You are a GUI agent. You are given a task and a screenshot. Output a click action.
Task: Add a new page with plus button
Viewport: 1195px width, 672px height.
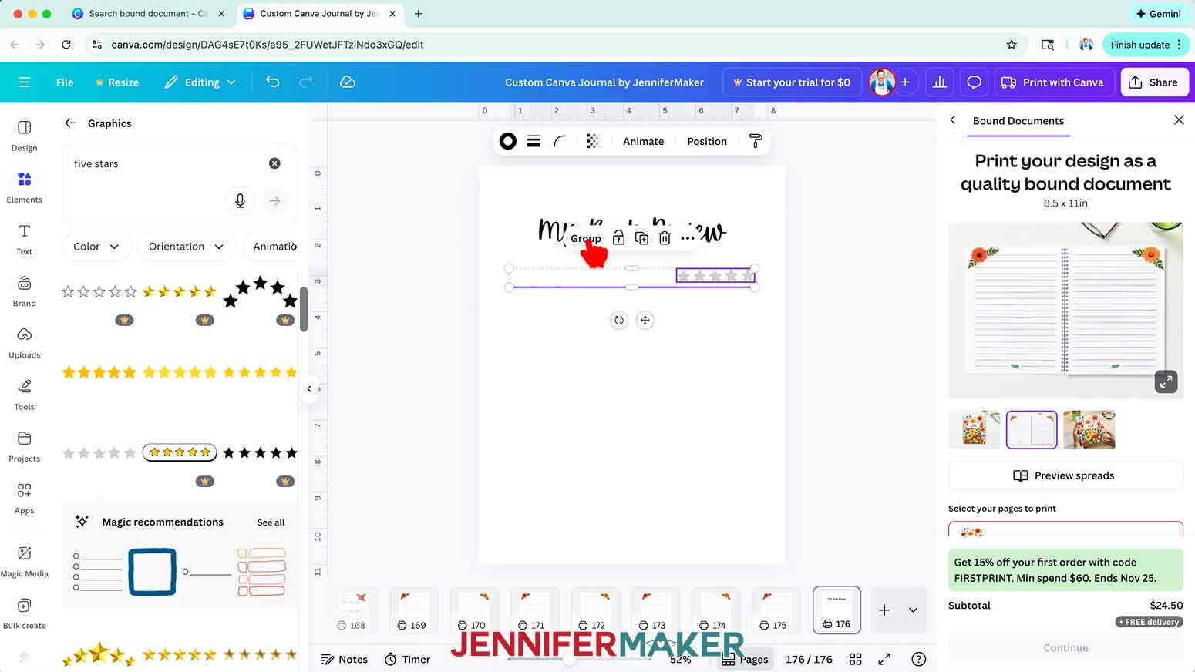(884, 610)
